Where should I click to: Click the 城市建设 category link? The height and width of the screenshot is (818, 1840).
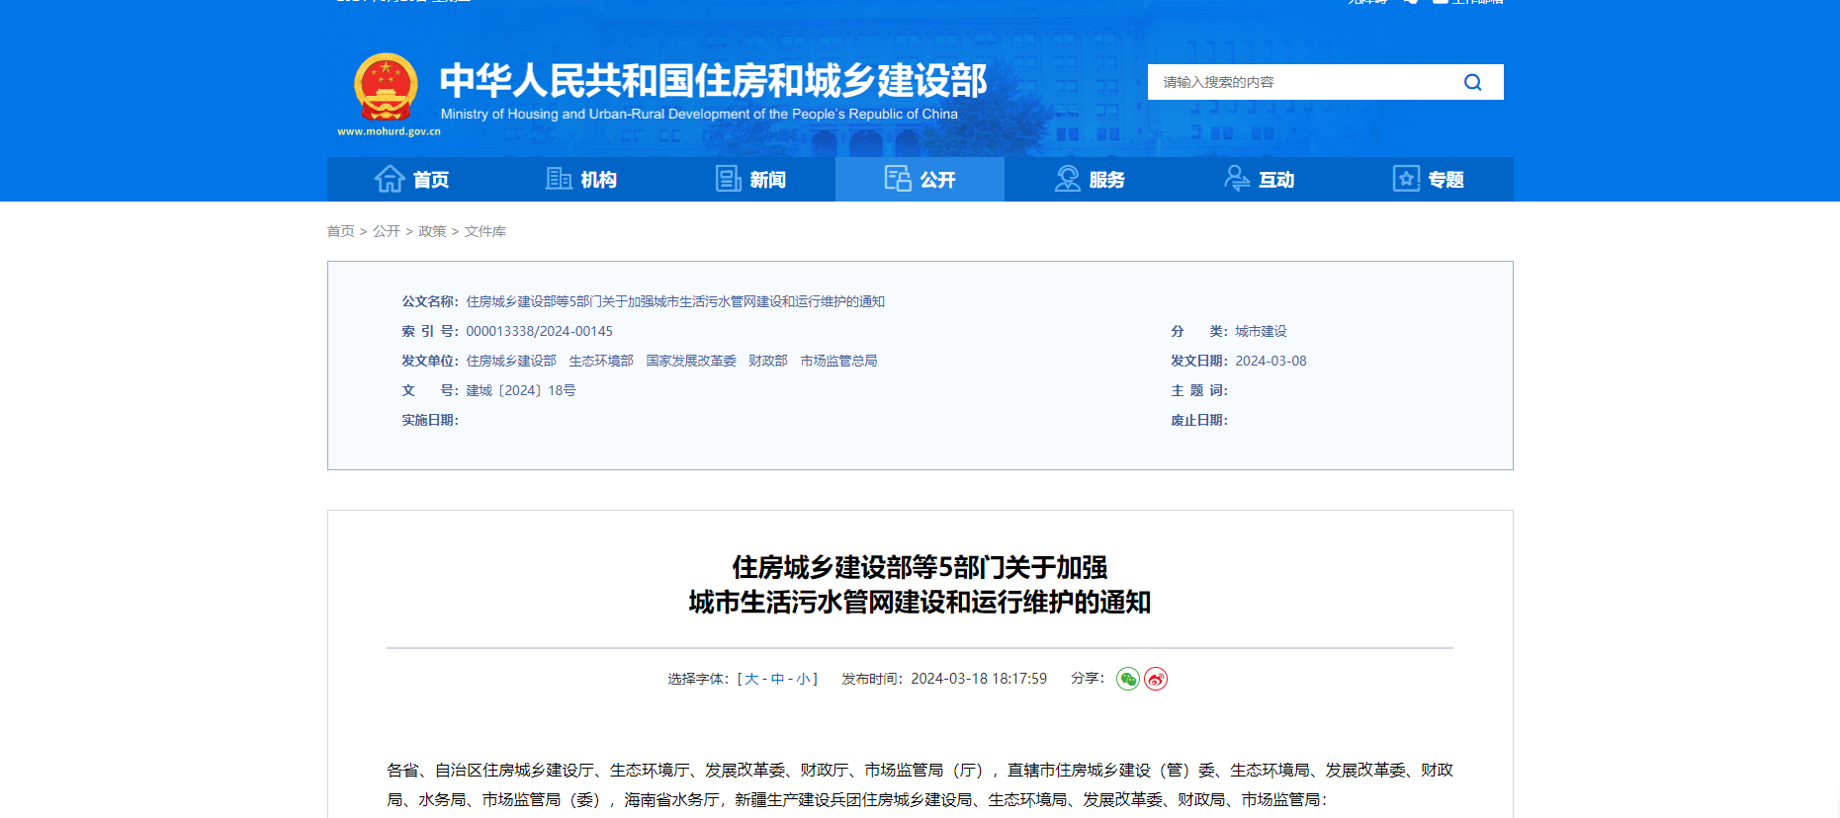click(1261, 331)
